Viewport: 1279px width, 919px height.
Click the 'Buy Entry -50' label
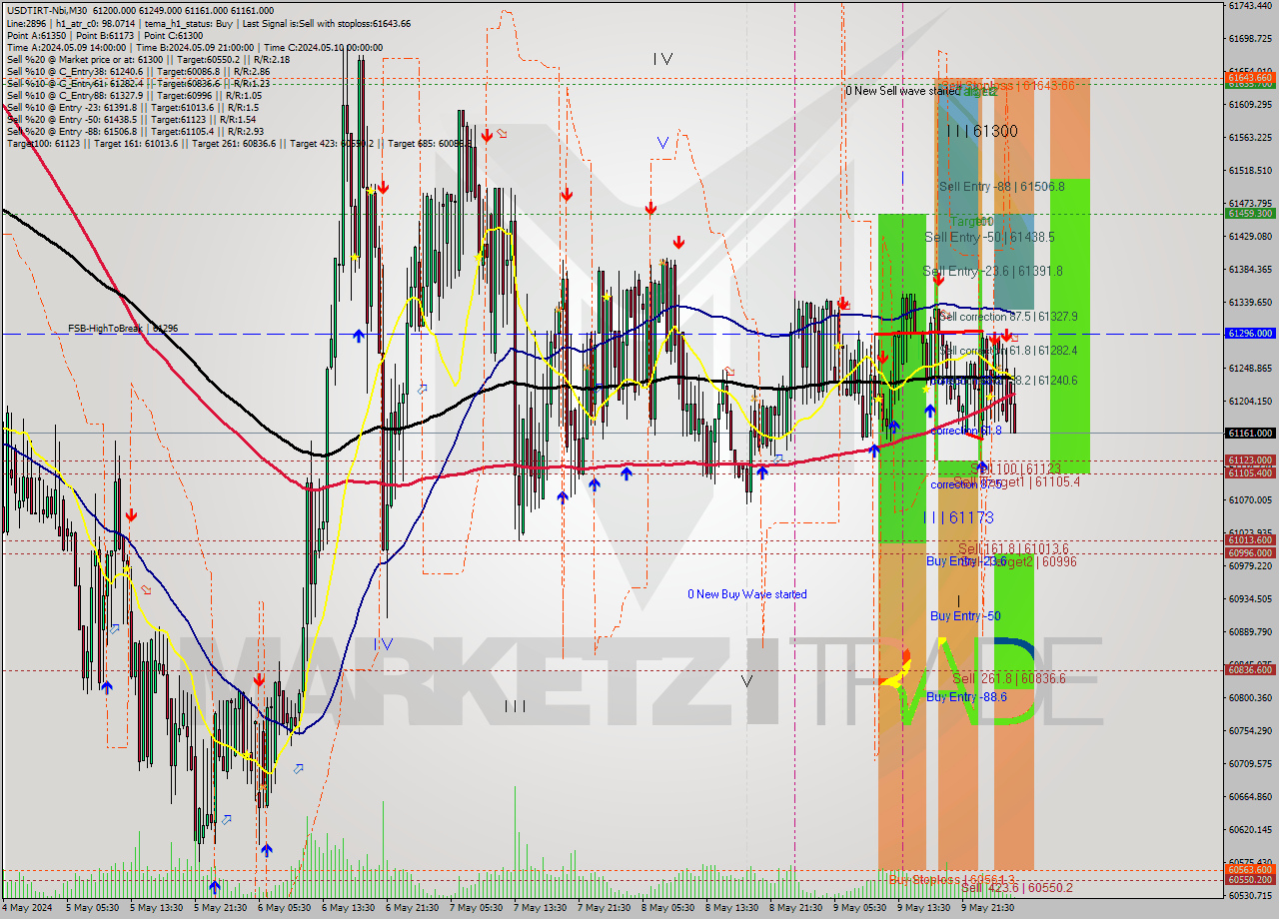pos(965,615)
